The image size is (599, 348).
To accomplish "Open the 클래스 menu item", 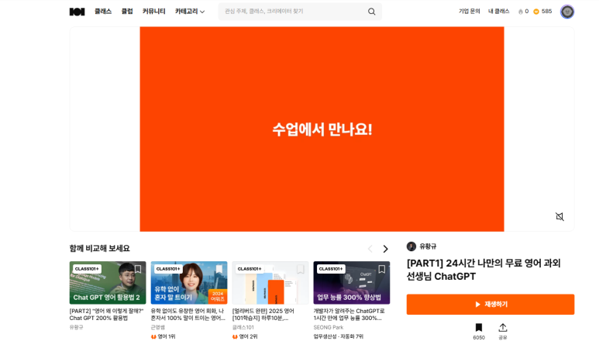I will tap(103, 12).
